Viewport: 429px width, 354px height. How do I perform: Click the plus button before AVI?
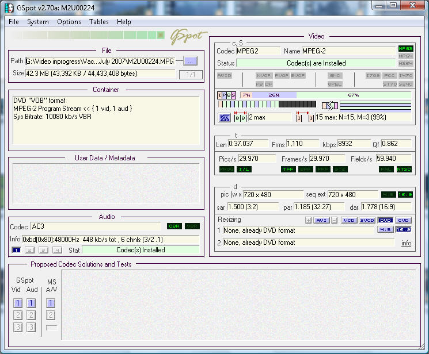(308, 220)
